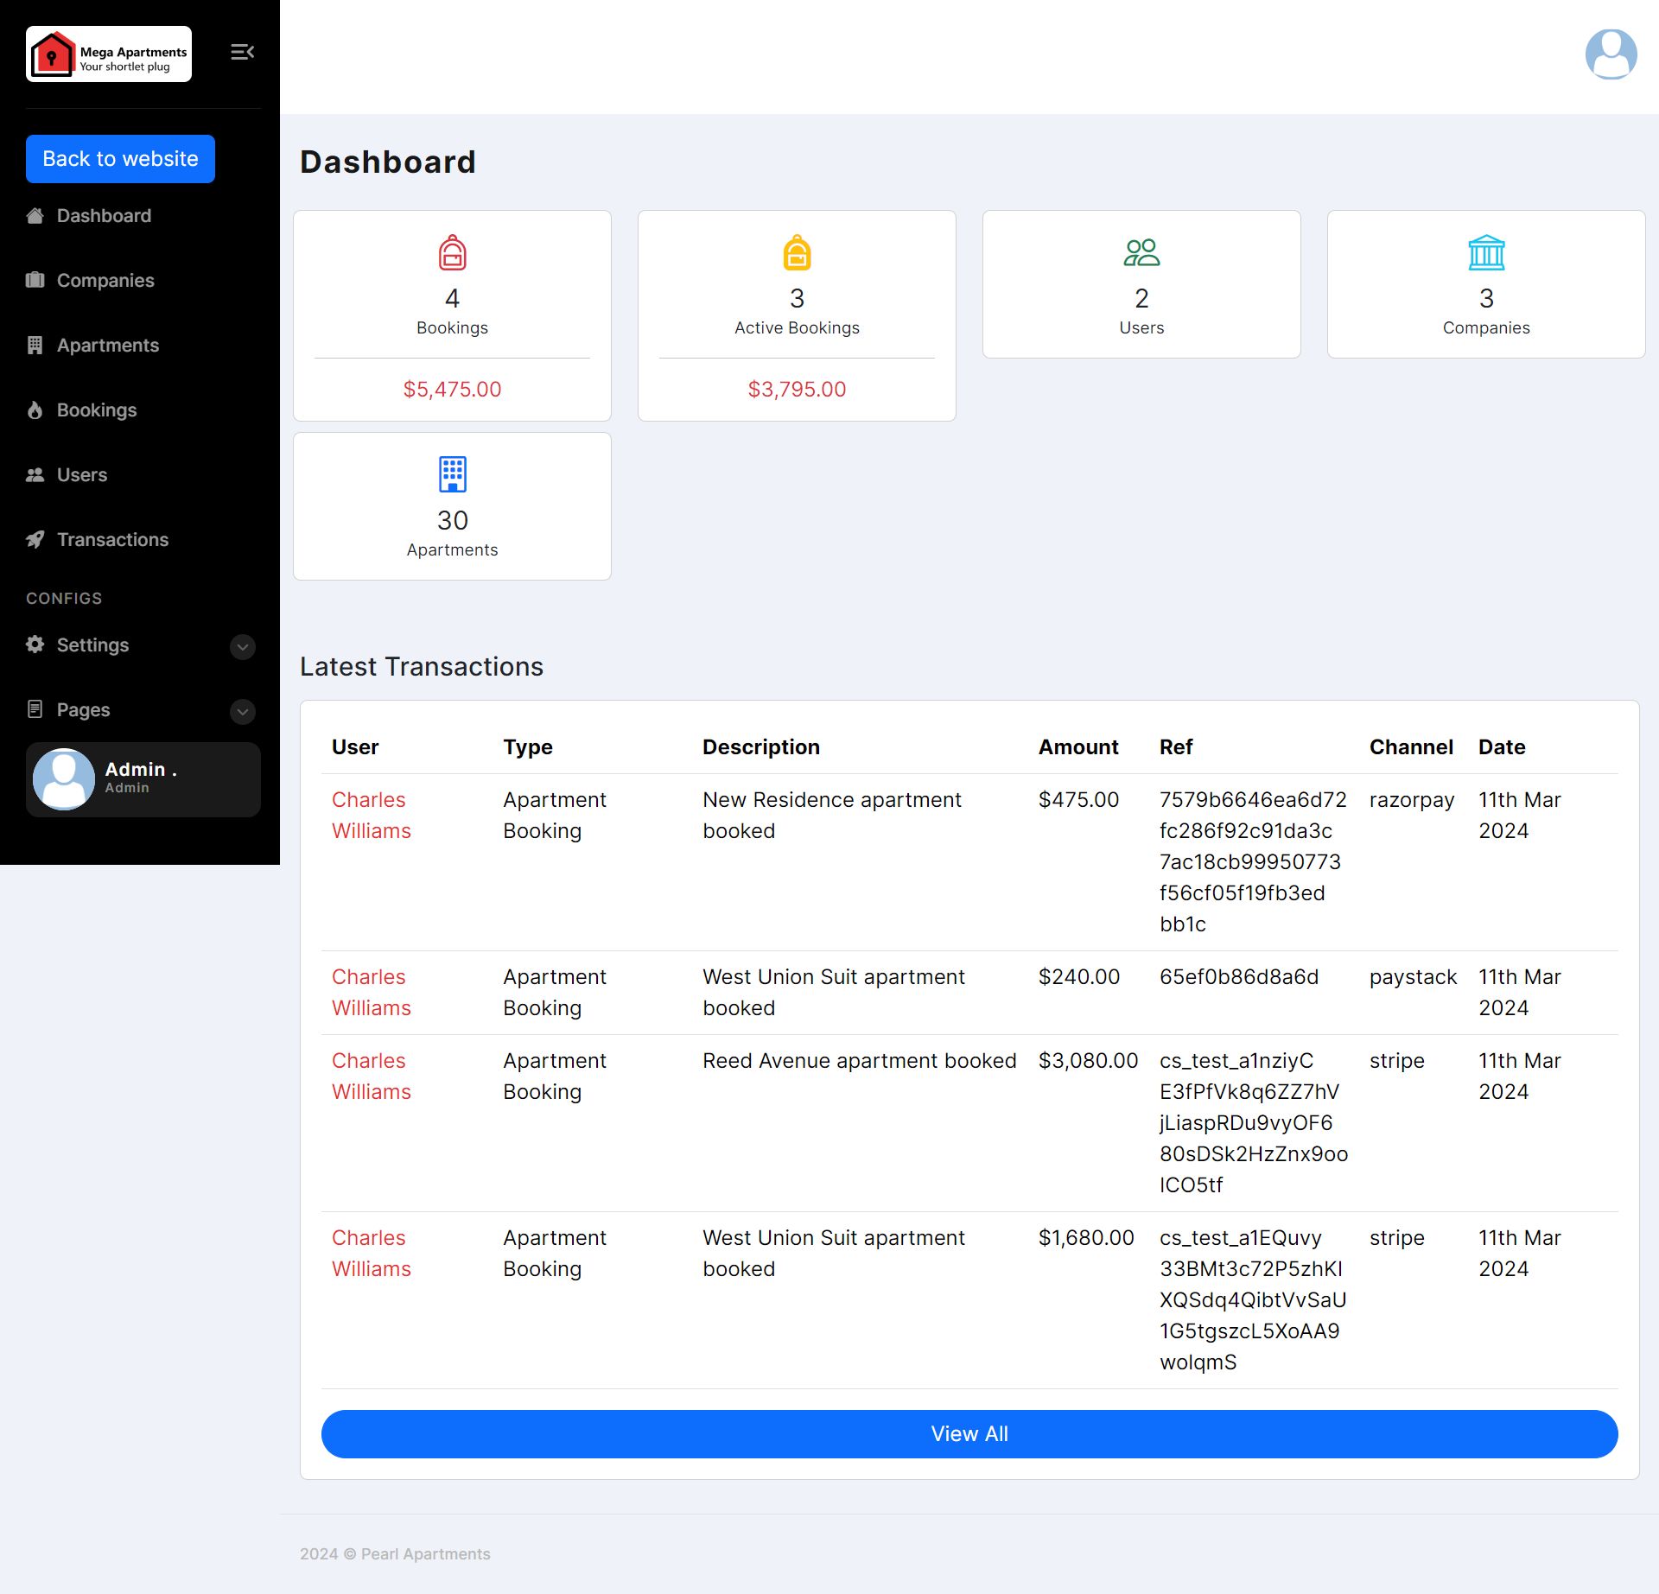Screen dimensions: 1659x1594
Task: Open the Admin profile card in sidebar
Action: click(x=143, y=778)
